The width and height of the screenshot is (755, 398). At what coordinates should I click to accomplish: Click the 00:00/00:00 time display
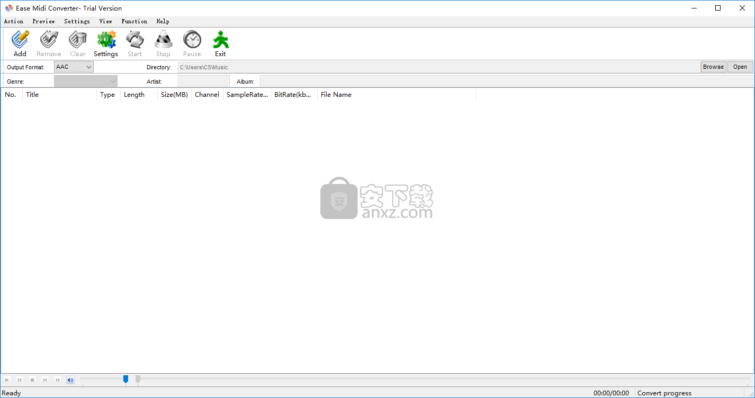(611, 393)
